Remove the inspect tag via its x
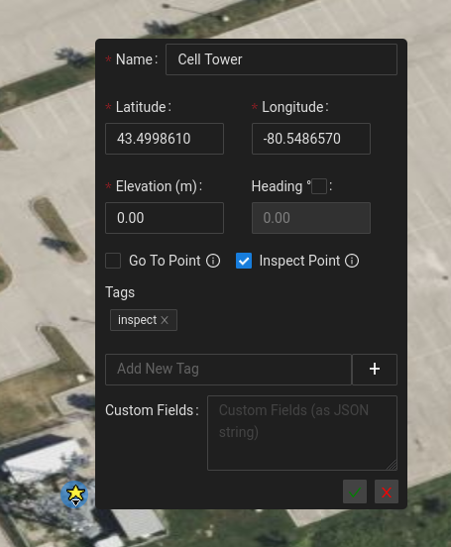The width and height of the screenshot is (451, 547). pos(165,320)
